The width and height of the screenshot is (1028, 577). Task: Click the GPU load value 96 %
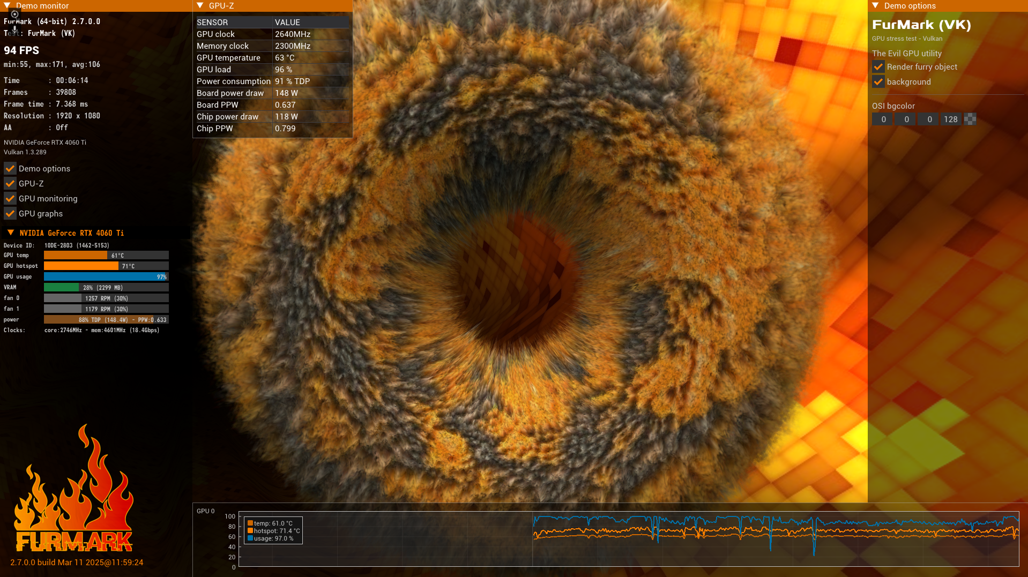[x=284, y=69]
